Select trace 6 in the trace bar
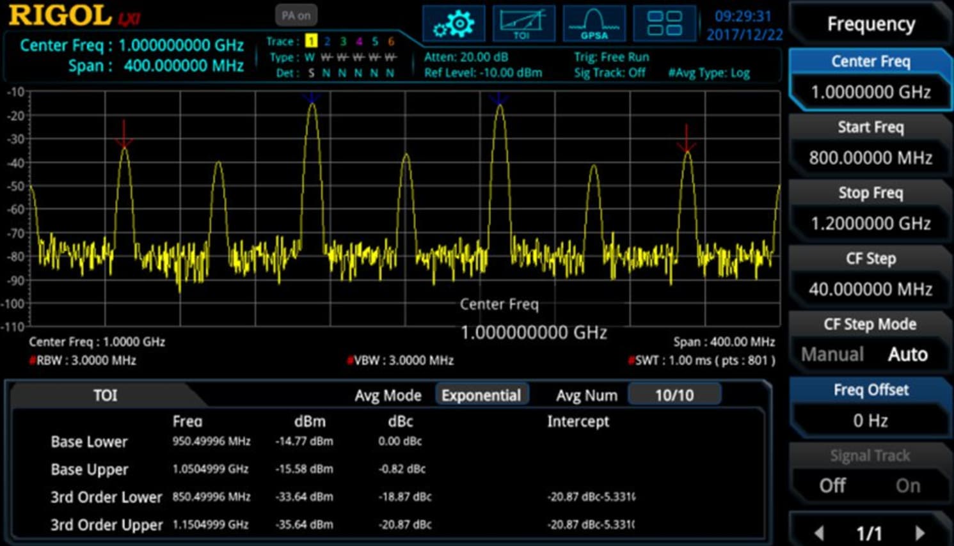Screen dimensions: 954x546 (x=390, y=42)
